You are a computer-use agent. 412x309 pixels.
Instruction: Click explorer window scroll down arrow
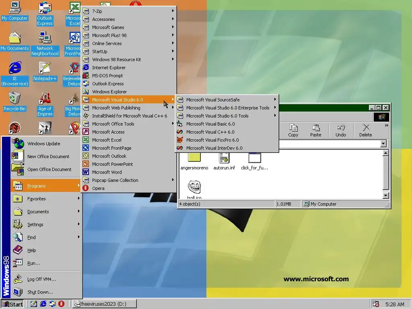(x=385, y=196)
